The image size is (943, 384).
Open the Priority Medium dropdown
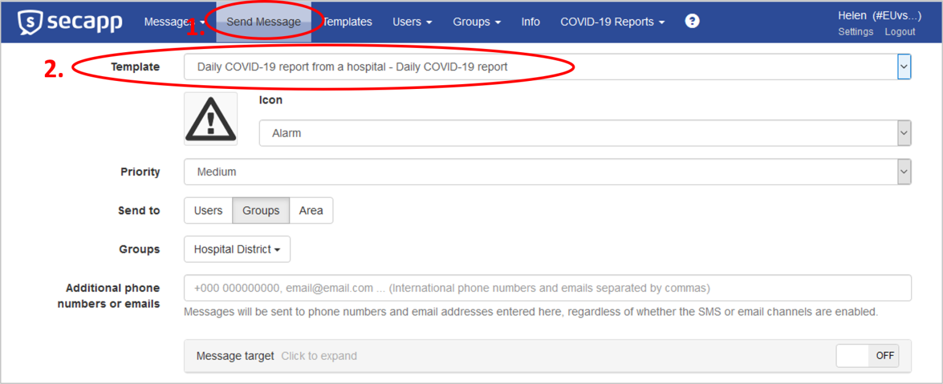(x=546, y=172)
